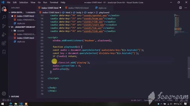Click the editor vertical scrollbar thumb

[189, 67]
